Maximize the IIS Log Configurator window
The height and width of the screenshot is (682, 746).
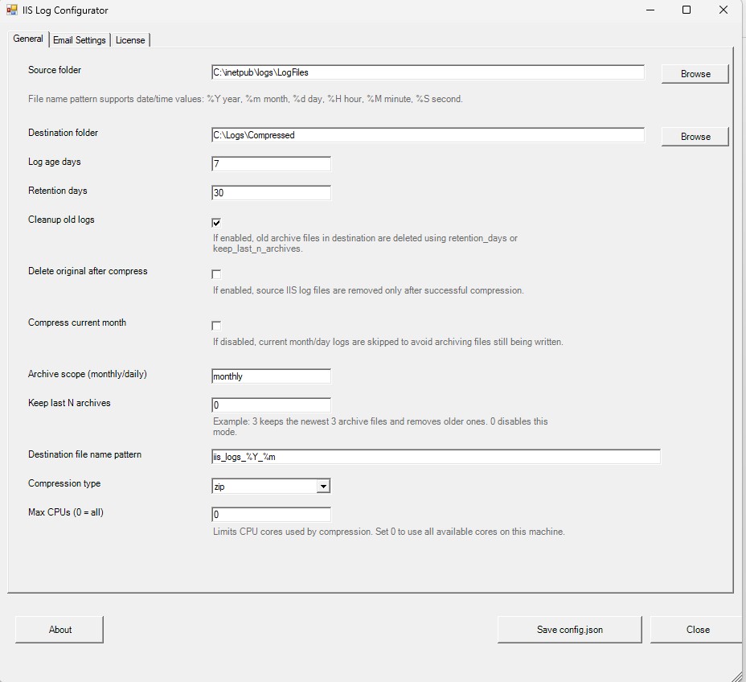coord(687,10)
